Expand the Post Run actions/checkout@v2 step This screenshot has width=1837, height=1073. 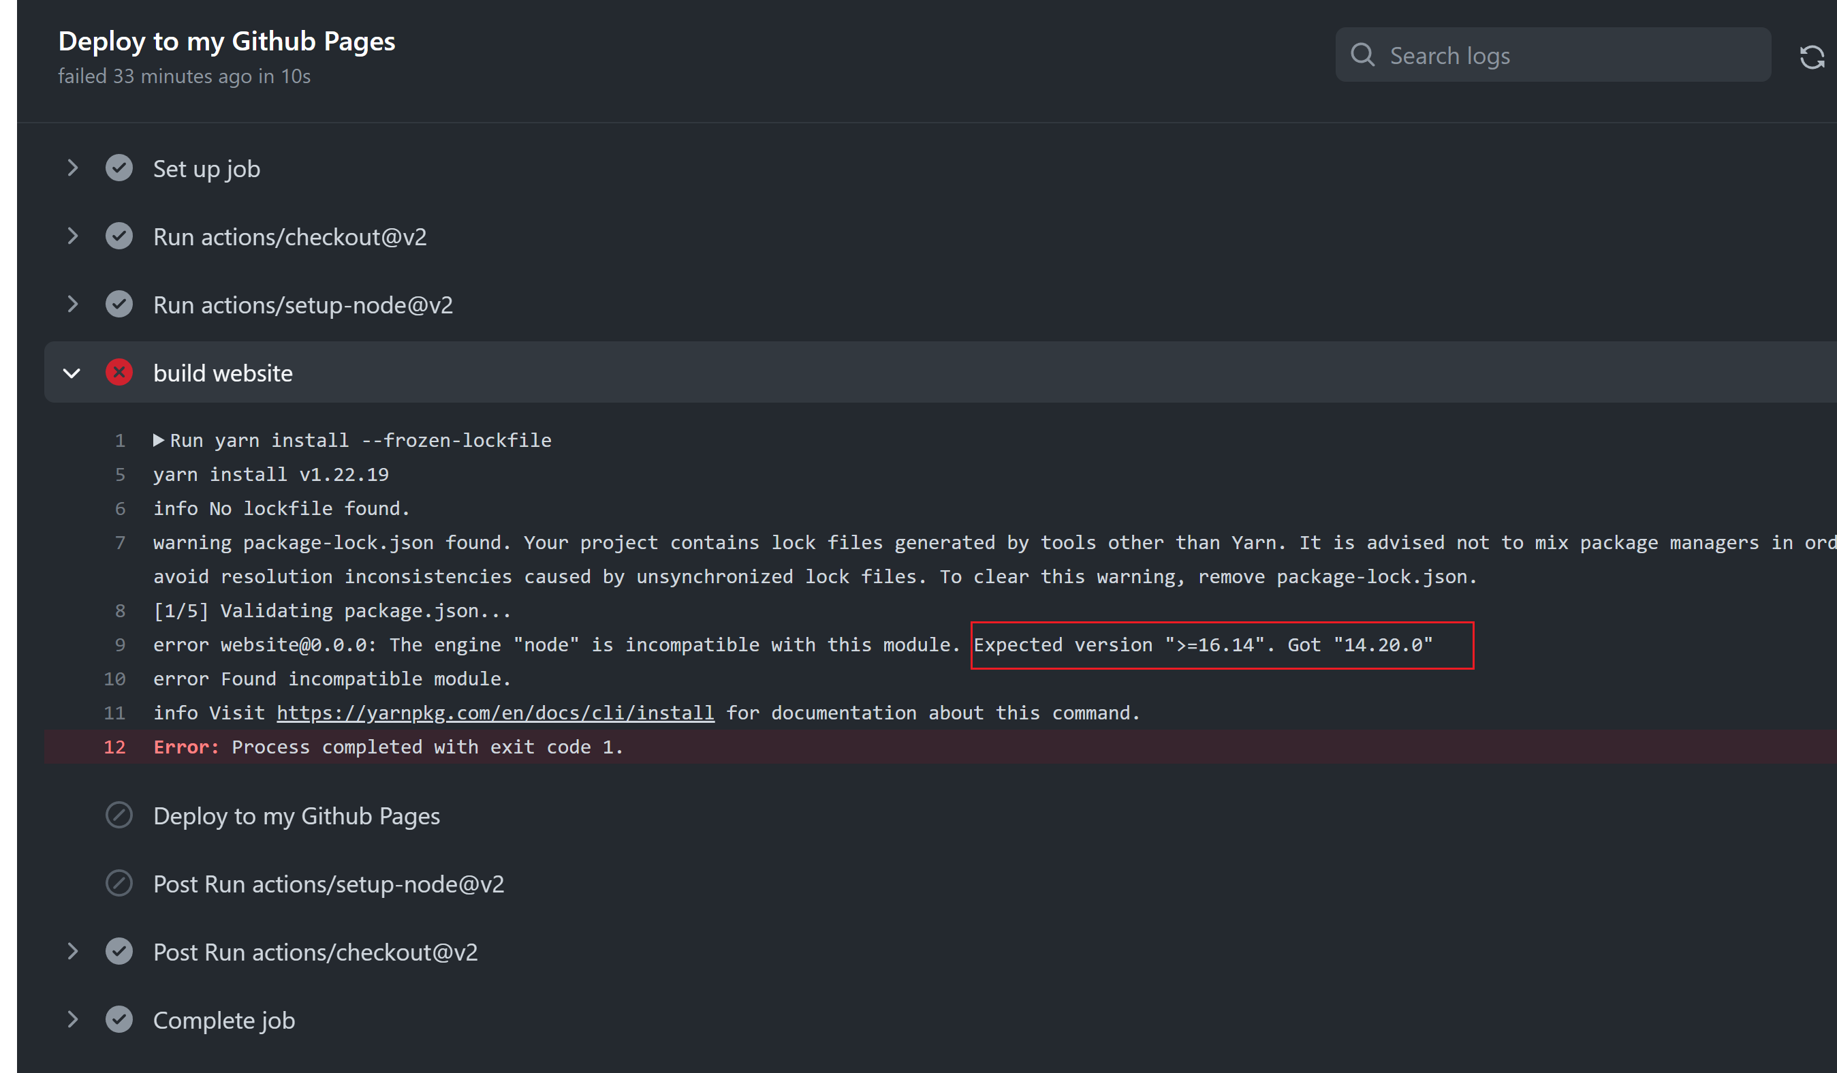pyautogui.click(x=72, y=951)
